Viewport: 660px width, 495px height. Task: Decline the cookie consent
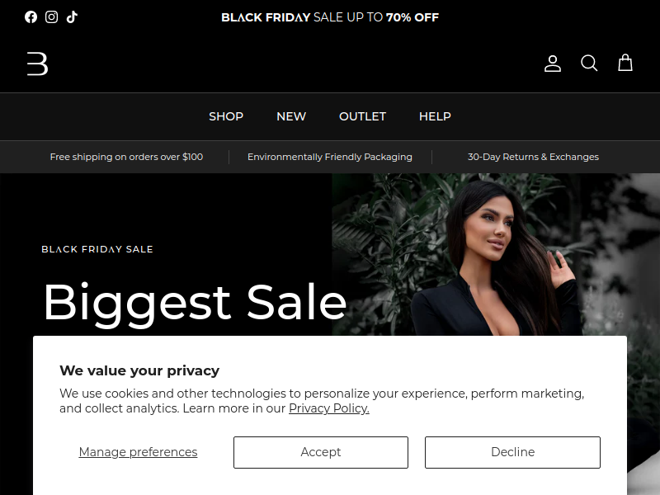click(x=512, y=452)
